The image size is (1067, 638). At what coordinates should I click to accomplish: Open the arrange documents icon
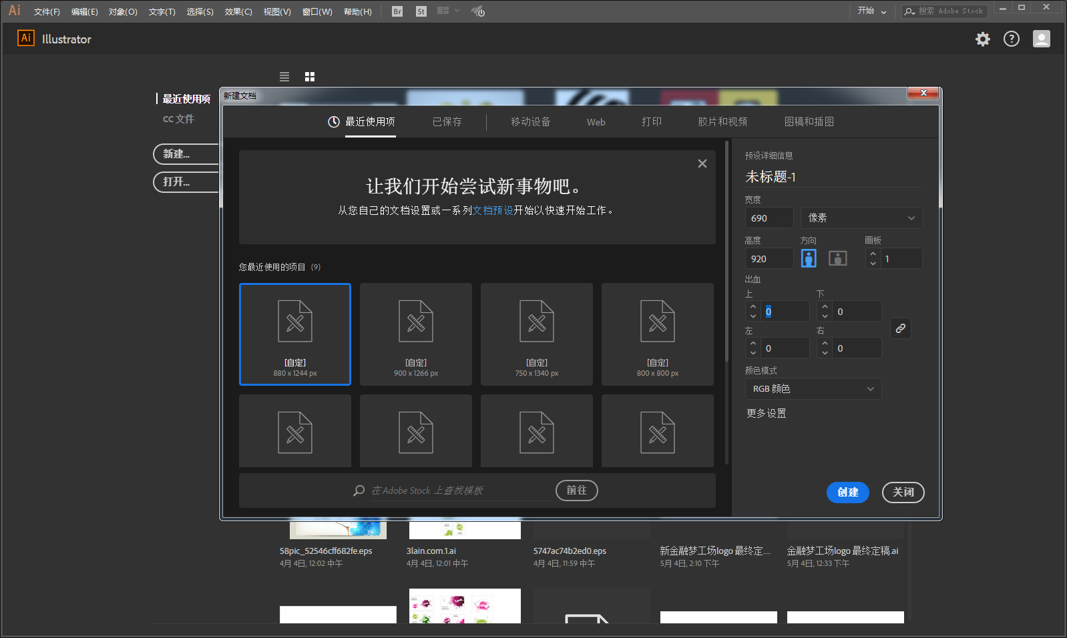coord(443,11)
